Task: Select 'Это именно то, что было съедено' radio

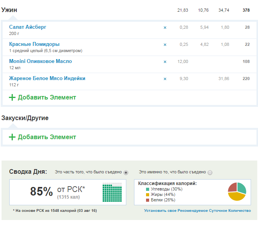Action: [210, 173]
